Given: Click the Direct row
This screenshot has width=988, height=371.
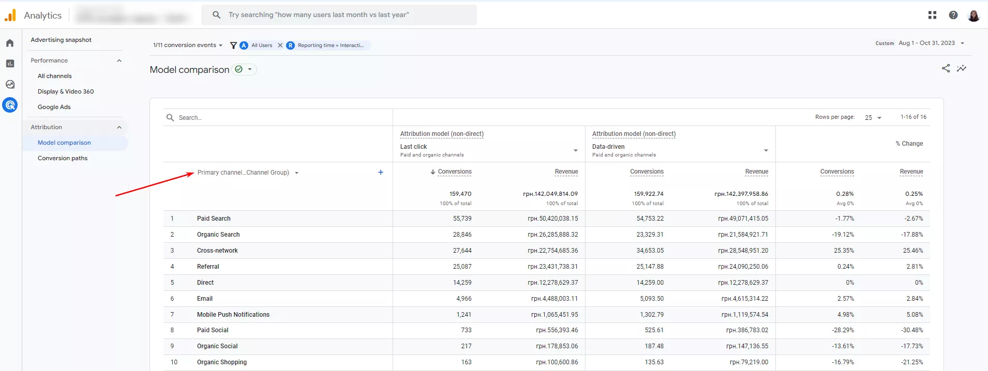Looking at the screenshot, I should 546,283.
